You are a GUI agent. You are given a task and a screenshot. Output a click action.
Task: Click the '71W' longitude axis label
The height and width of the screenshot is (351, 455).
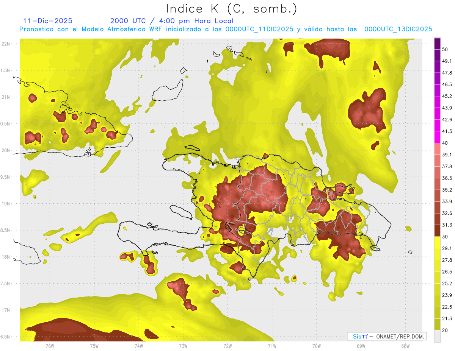(272, 346)
